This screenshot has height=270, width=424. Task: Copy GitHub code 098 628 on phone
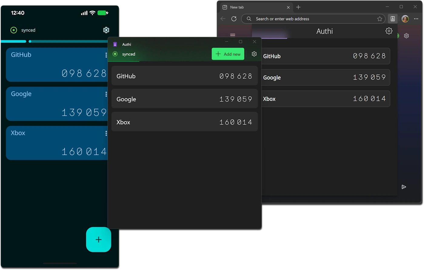(x=84, y=73)
